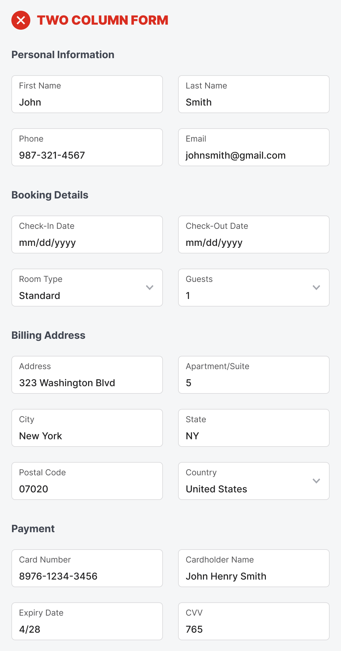The image size is (341, 651).
Task: Focus the Last Name field
Action: pyautogui.click(x=254, y=94)
